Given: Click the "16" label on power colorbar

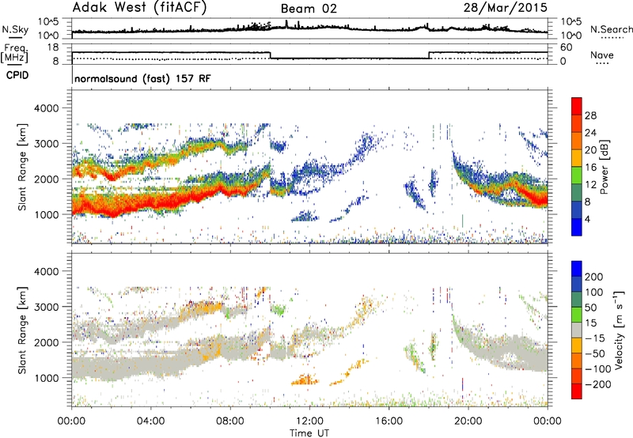Looking at the screenshot, I should [590, 168].
